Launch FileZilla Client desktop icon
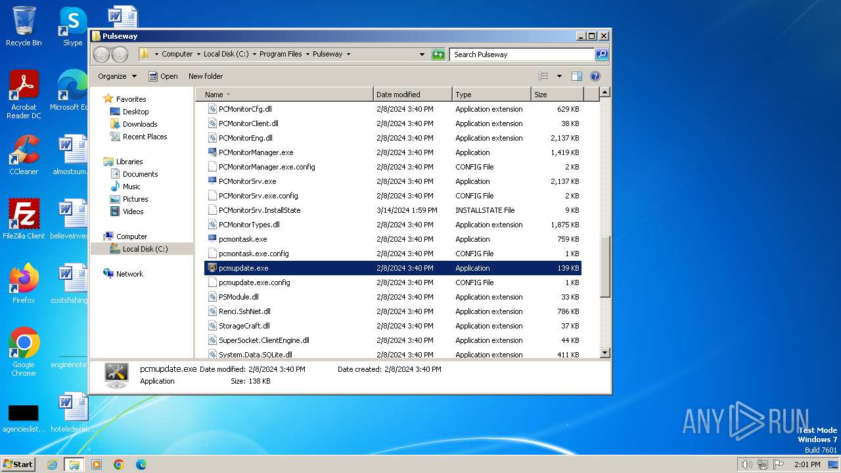 (x=24, y=219)
